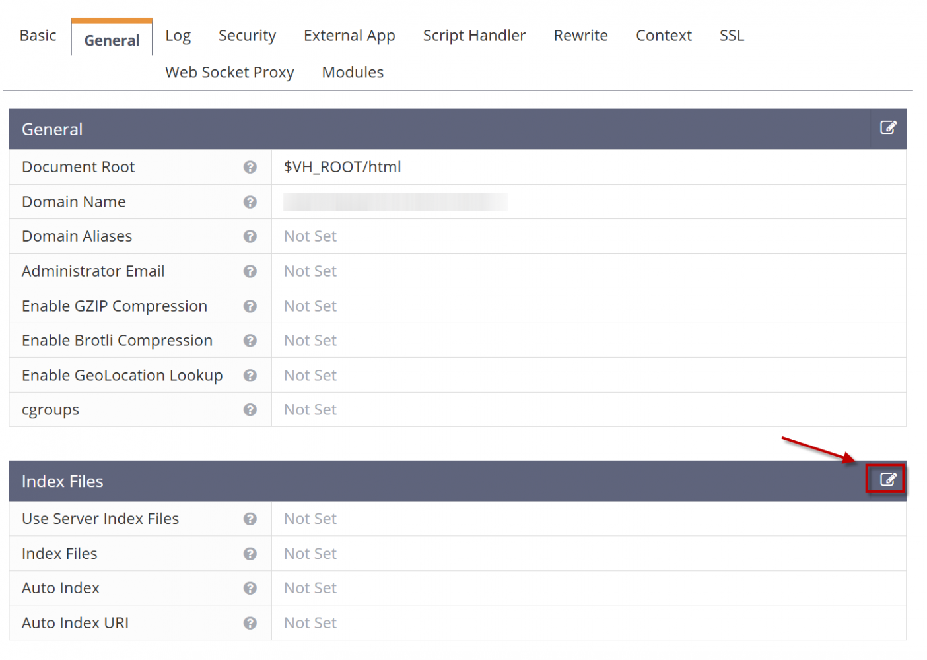This screenshot has height=660, width=927.
Task: Click help icon for Administrator Email
Action: coord(250,271)
